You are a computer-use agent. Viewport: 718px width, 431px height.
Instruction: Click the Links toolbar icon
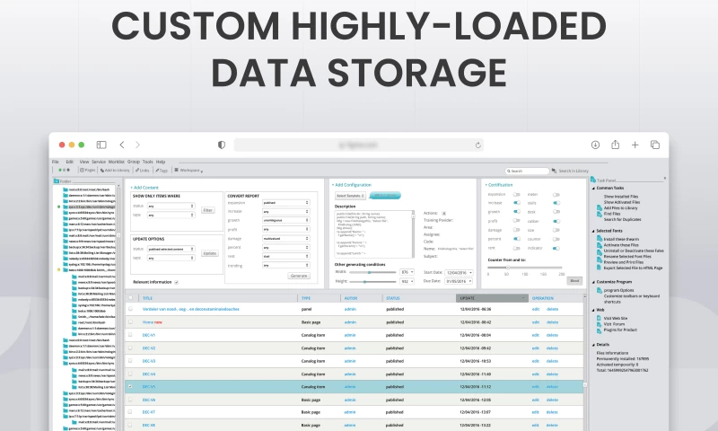[137, 170]
